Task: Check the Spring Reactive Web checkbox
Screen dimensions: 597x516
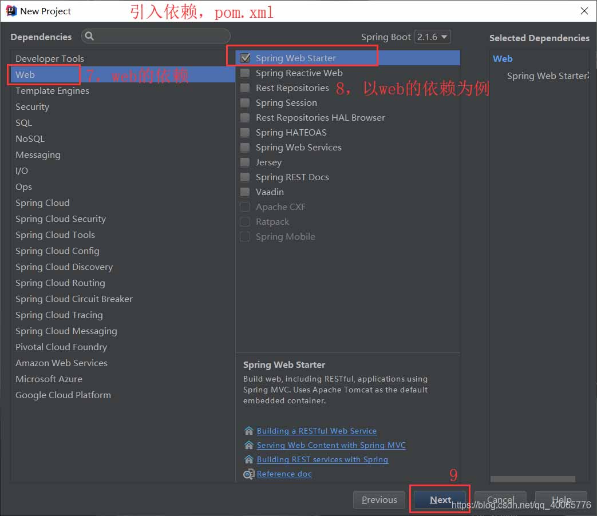Action: tap(245, 73)
